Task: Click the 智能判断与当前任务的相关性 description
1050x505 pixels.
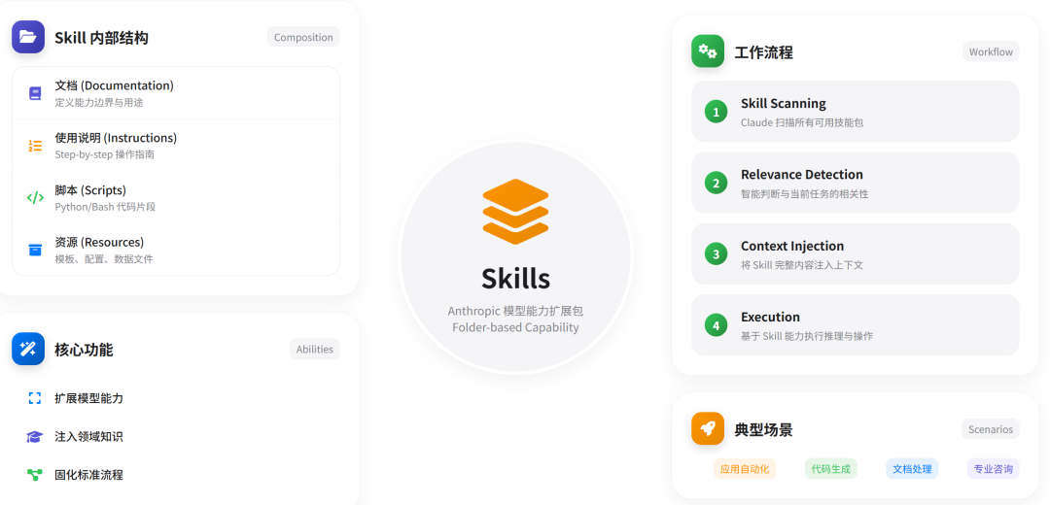Action: [805, 193]
